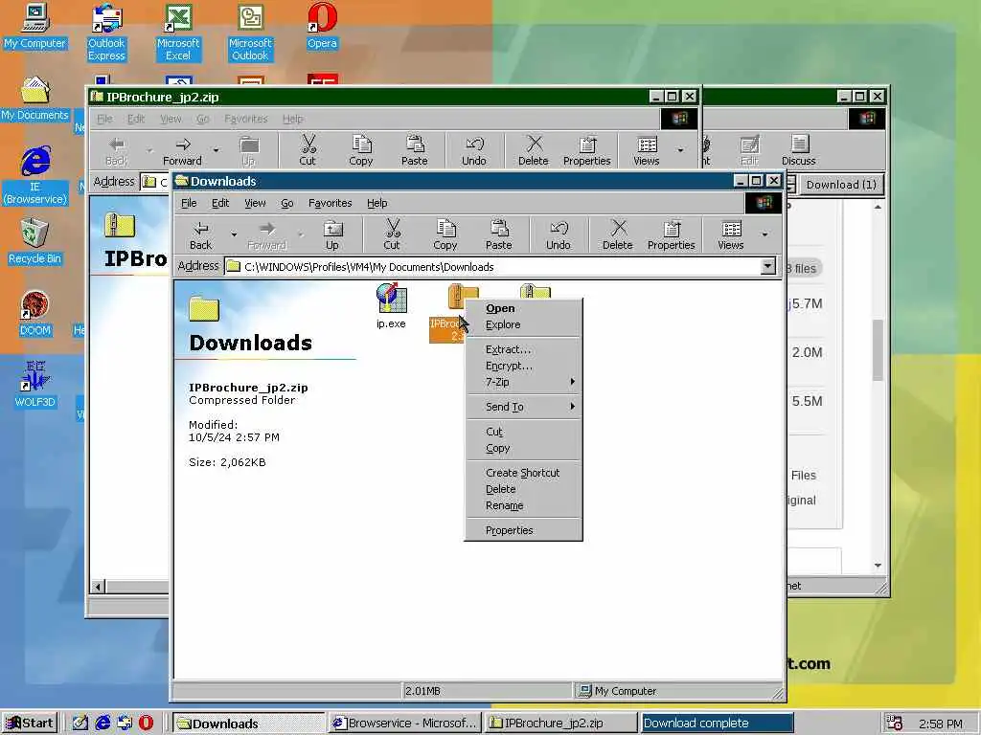
Task: Select Microsoft Excel desktop icon
Action: [x=178, y=33]
